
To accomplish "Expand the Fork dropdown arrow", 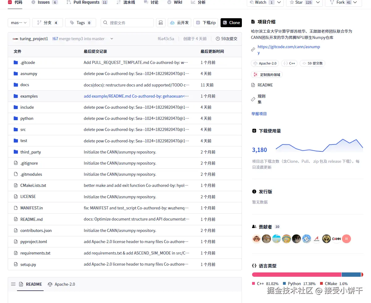I will (355, 2).
